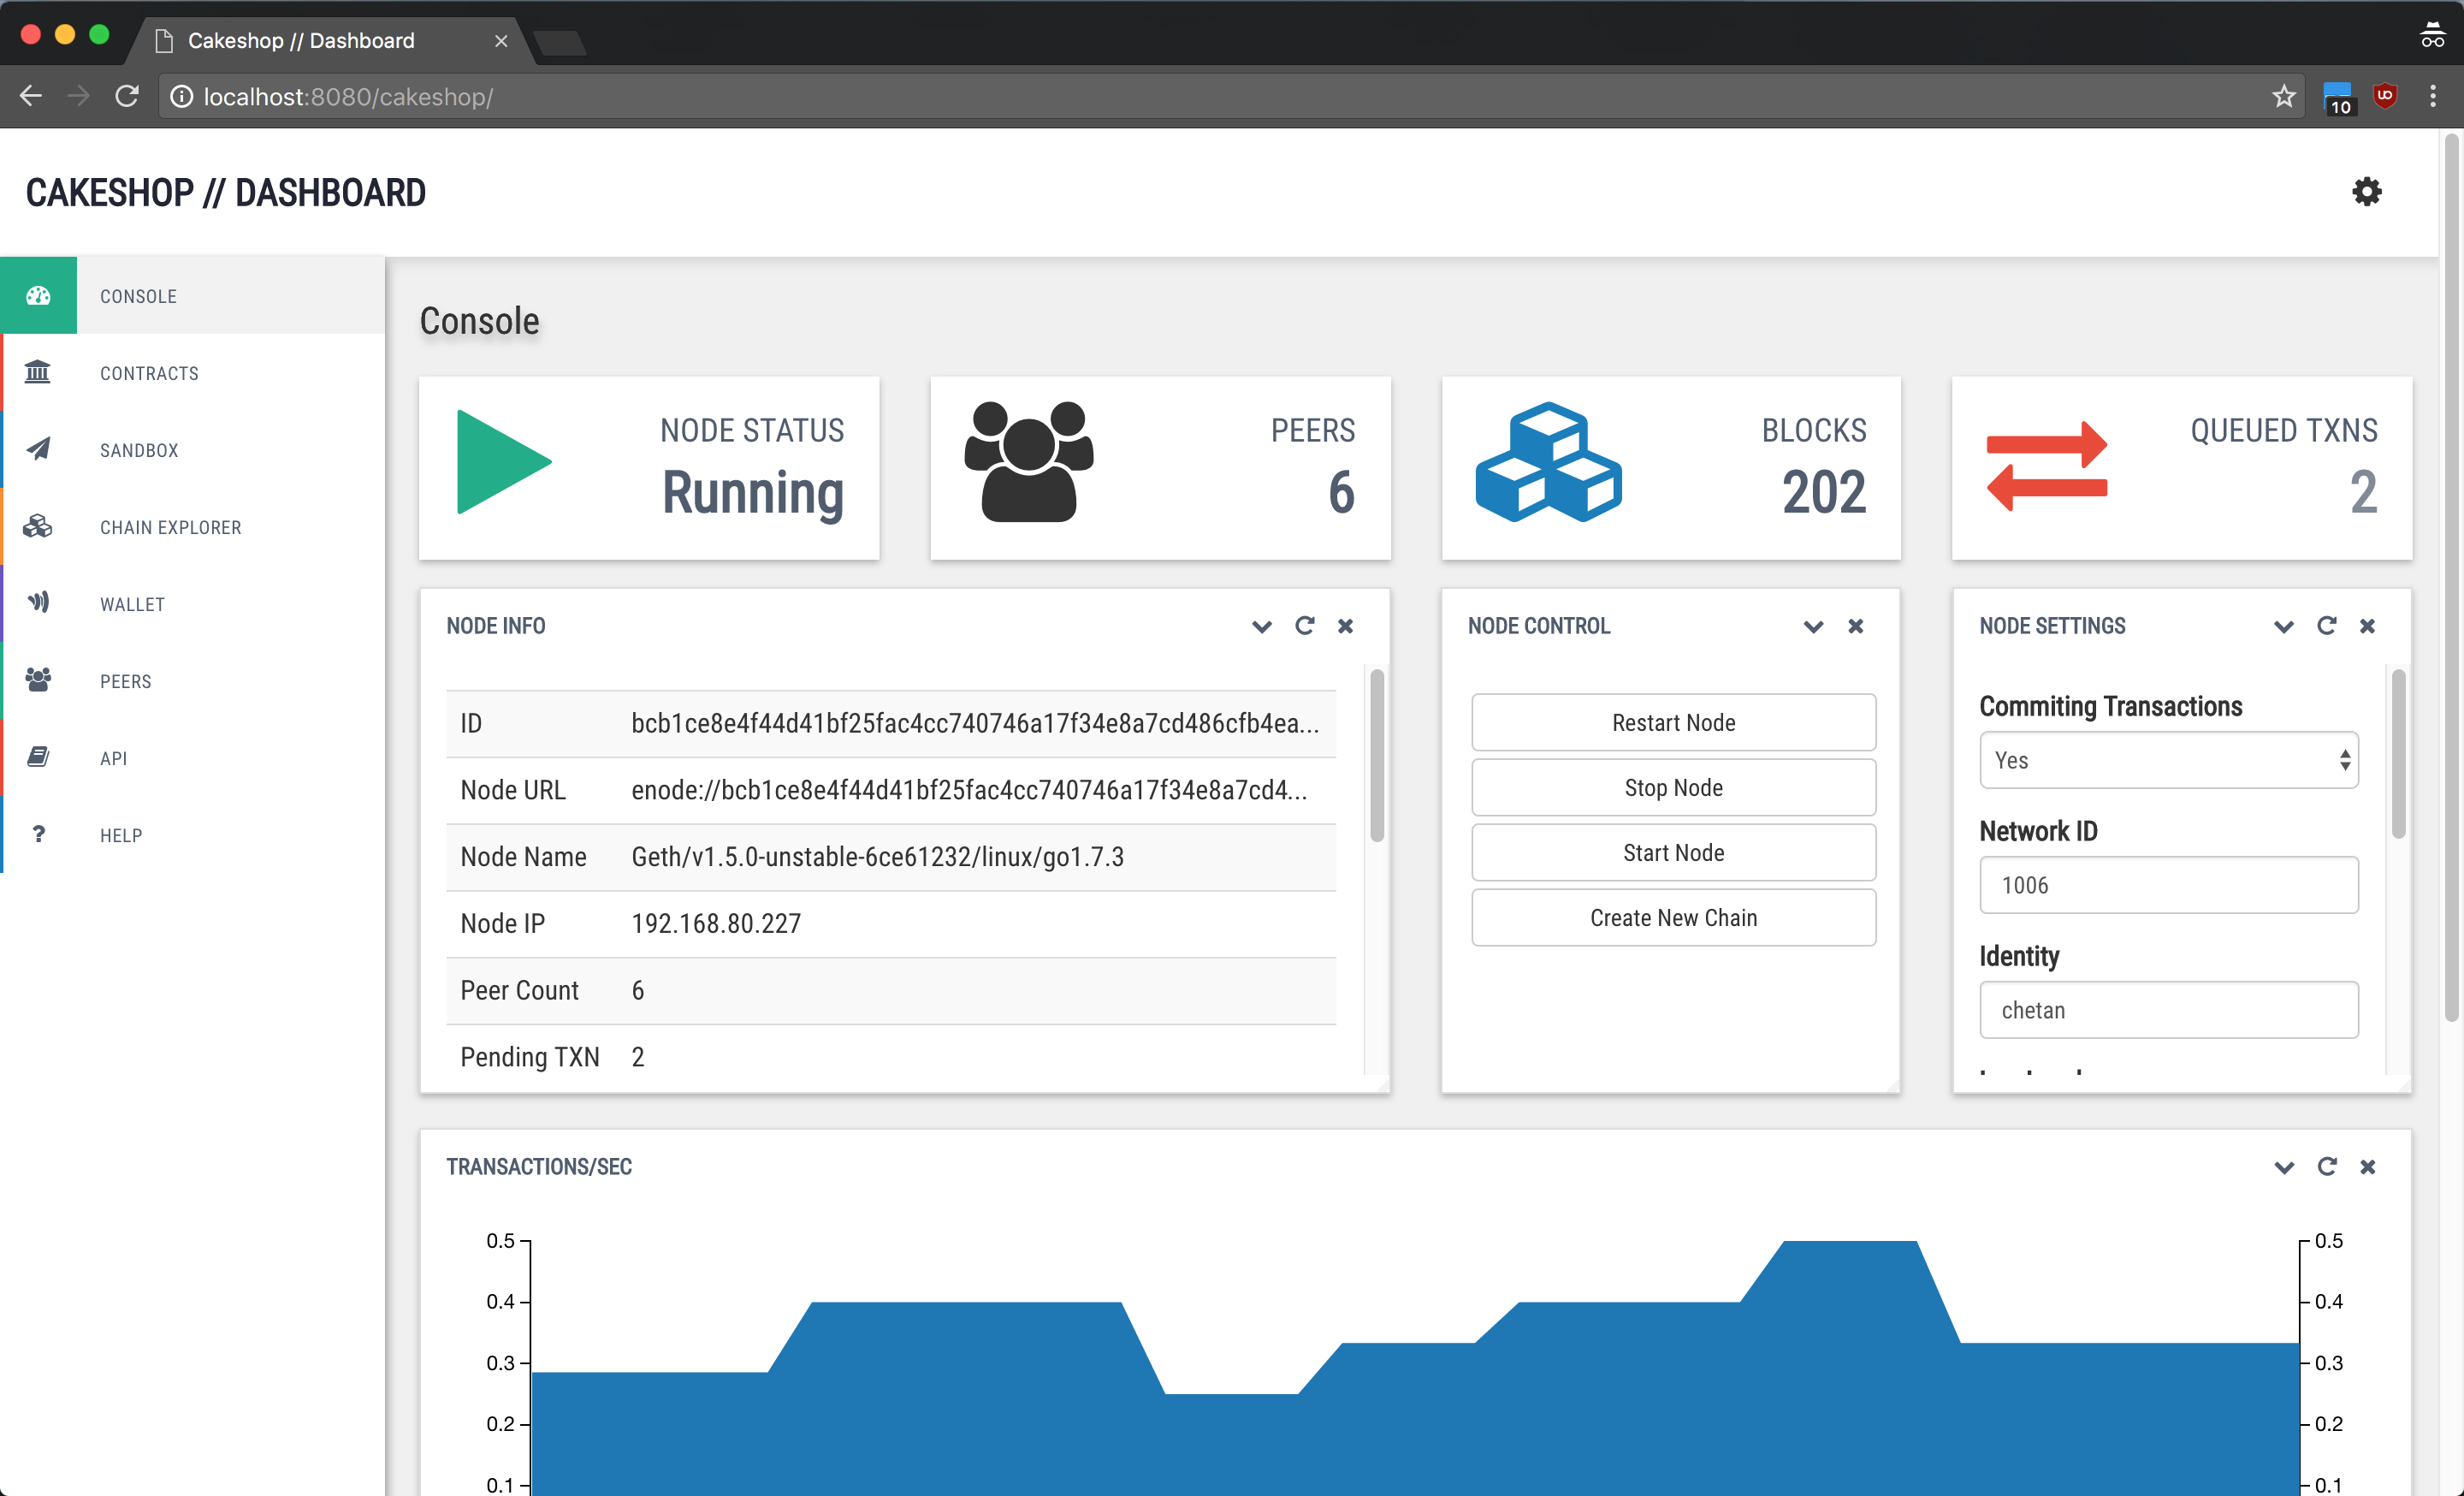2464x1496 pixels.
Task: Open the dashboard settings gear icon
Action: 2366,191
